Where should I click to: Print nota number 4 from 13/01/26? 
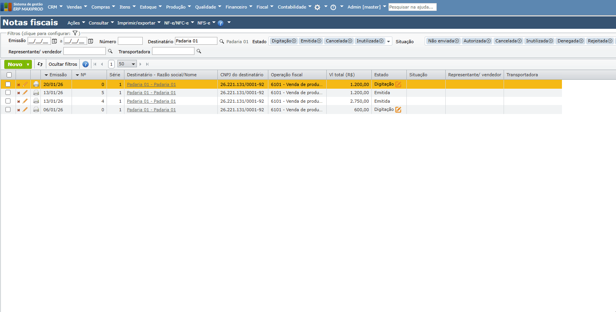tap(36, 101)
